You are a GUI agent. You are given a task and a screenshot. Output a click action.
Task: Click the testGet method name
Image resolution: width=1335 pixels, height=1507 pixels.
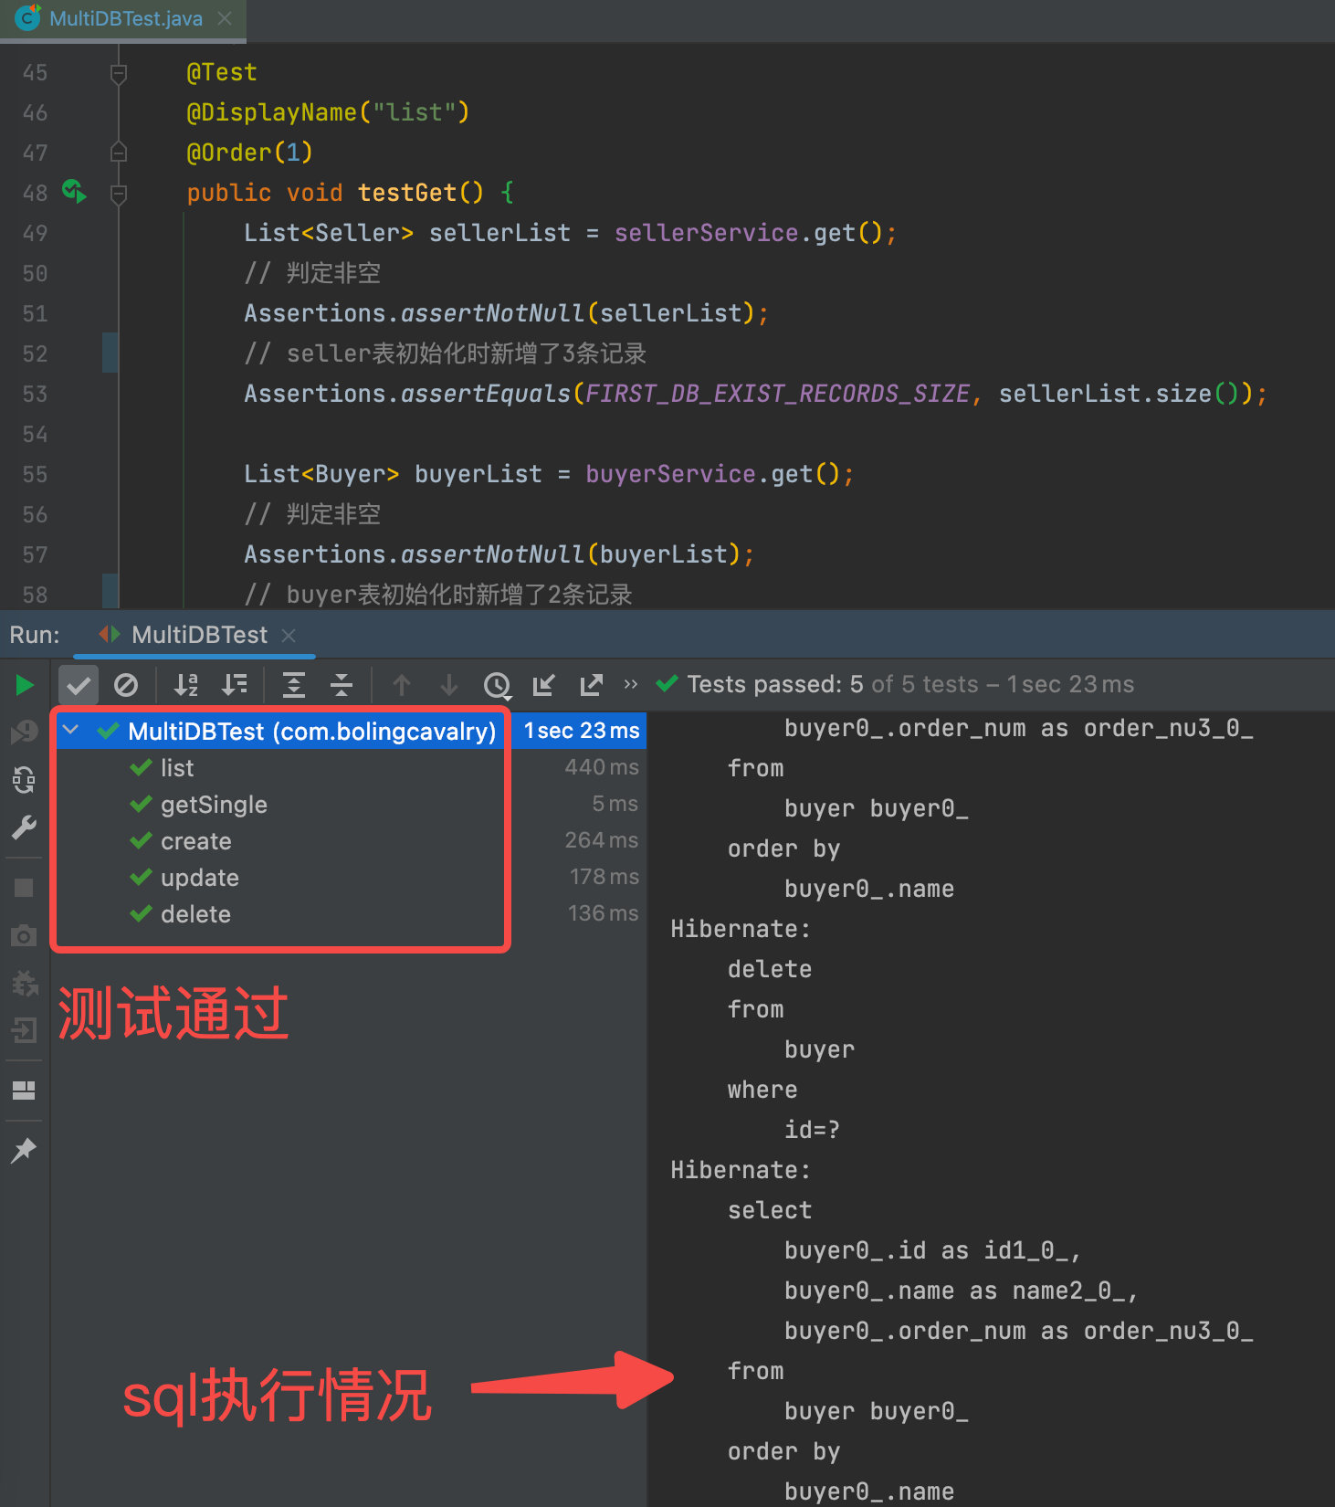click(406, 193)
